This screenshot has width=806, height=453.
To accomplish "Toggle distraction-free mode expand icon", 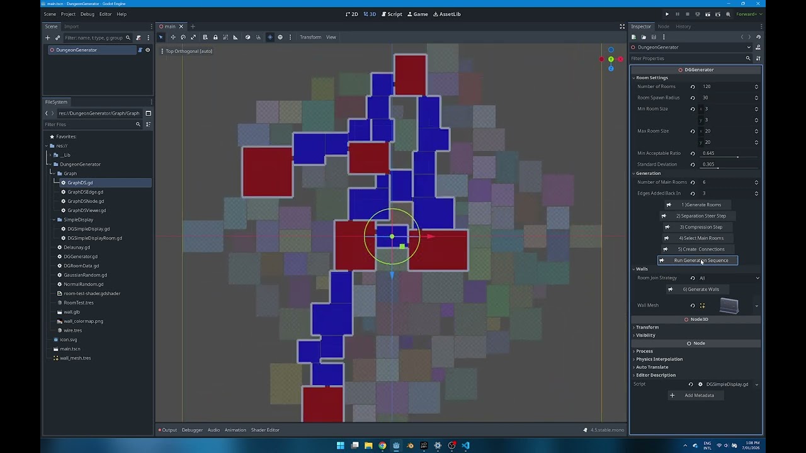I will (622, 26).
